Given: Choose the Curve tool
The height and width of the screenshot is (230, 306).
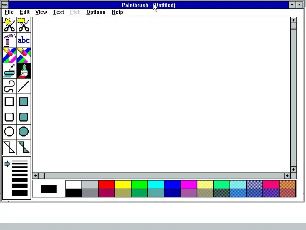Looking at the screenshot, I should click(9, 86).
